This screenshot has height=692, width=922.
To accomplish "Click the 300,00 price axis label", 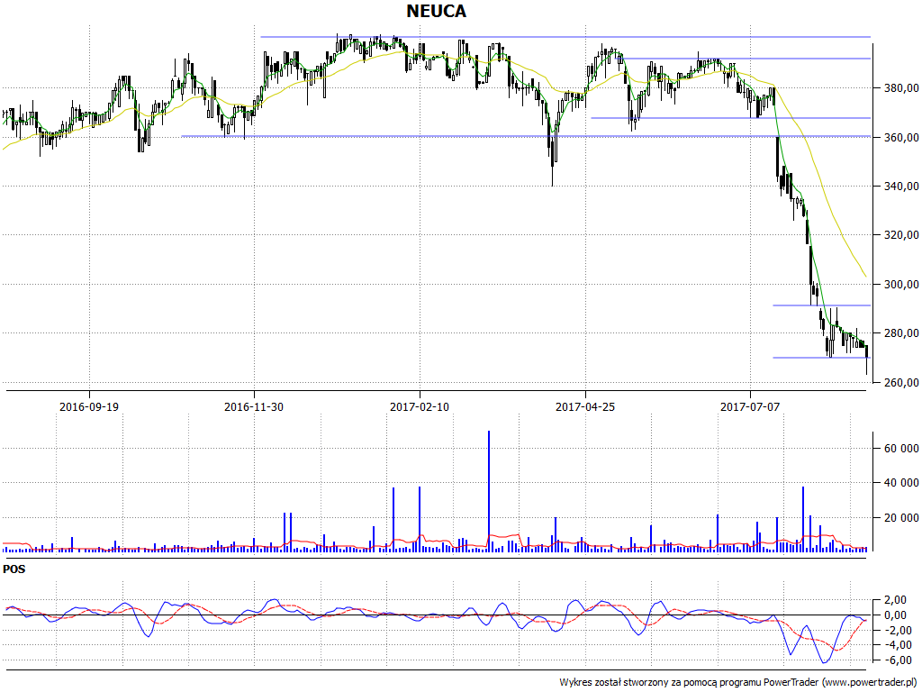I will (x=900, y=284).
